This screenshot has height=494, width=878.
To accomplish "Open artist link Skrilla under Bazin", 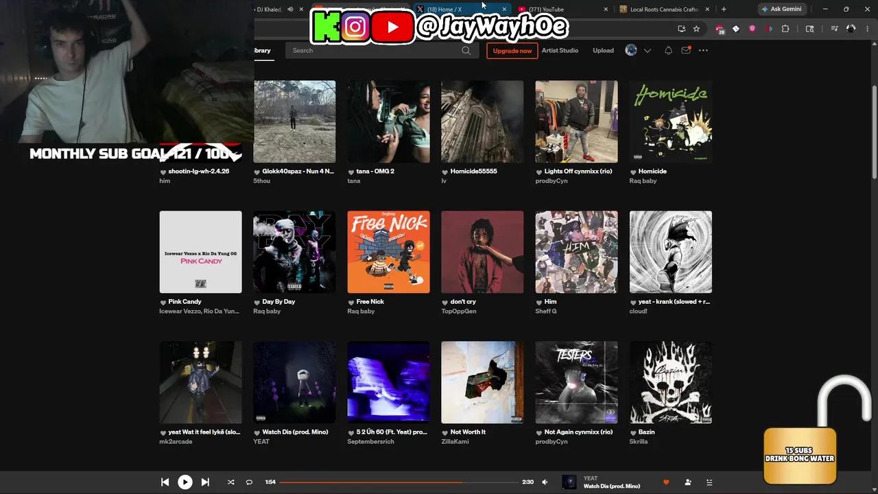I will click(639, 442).
